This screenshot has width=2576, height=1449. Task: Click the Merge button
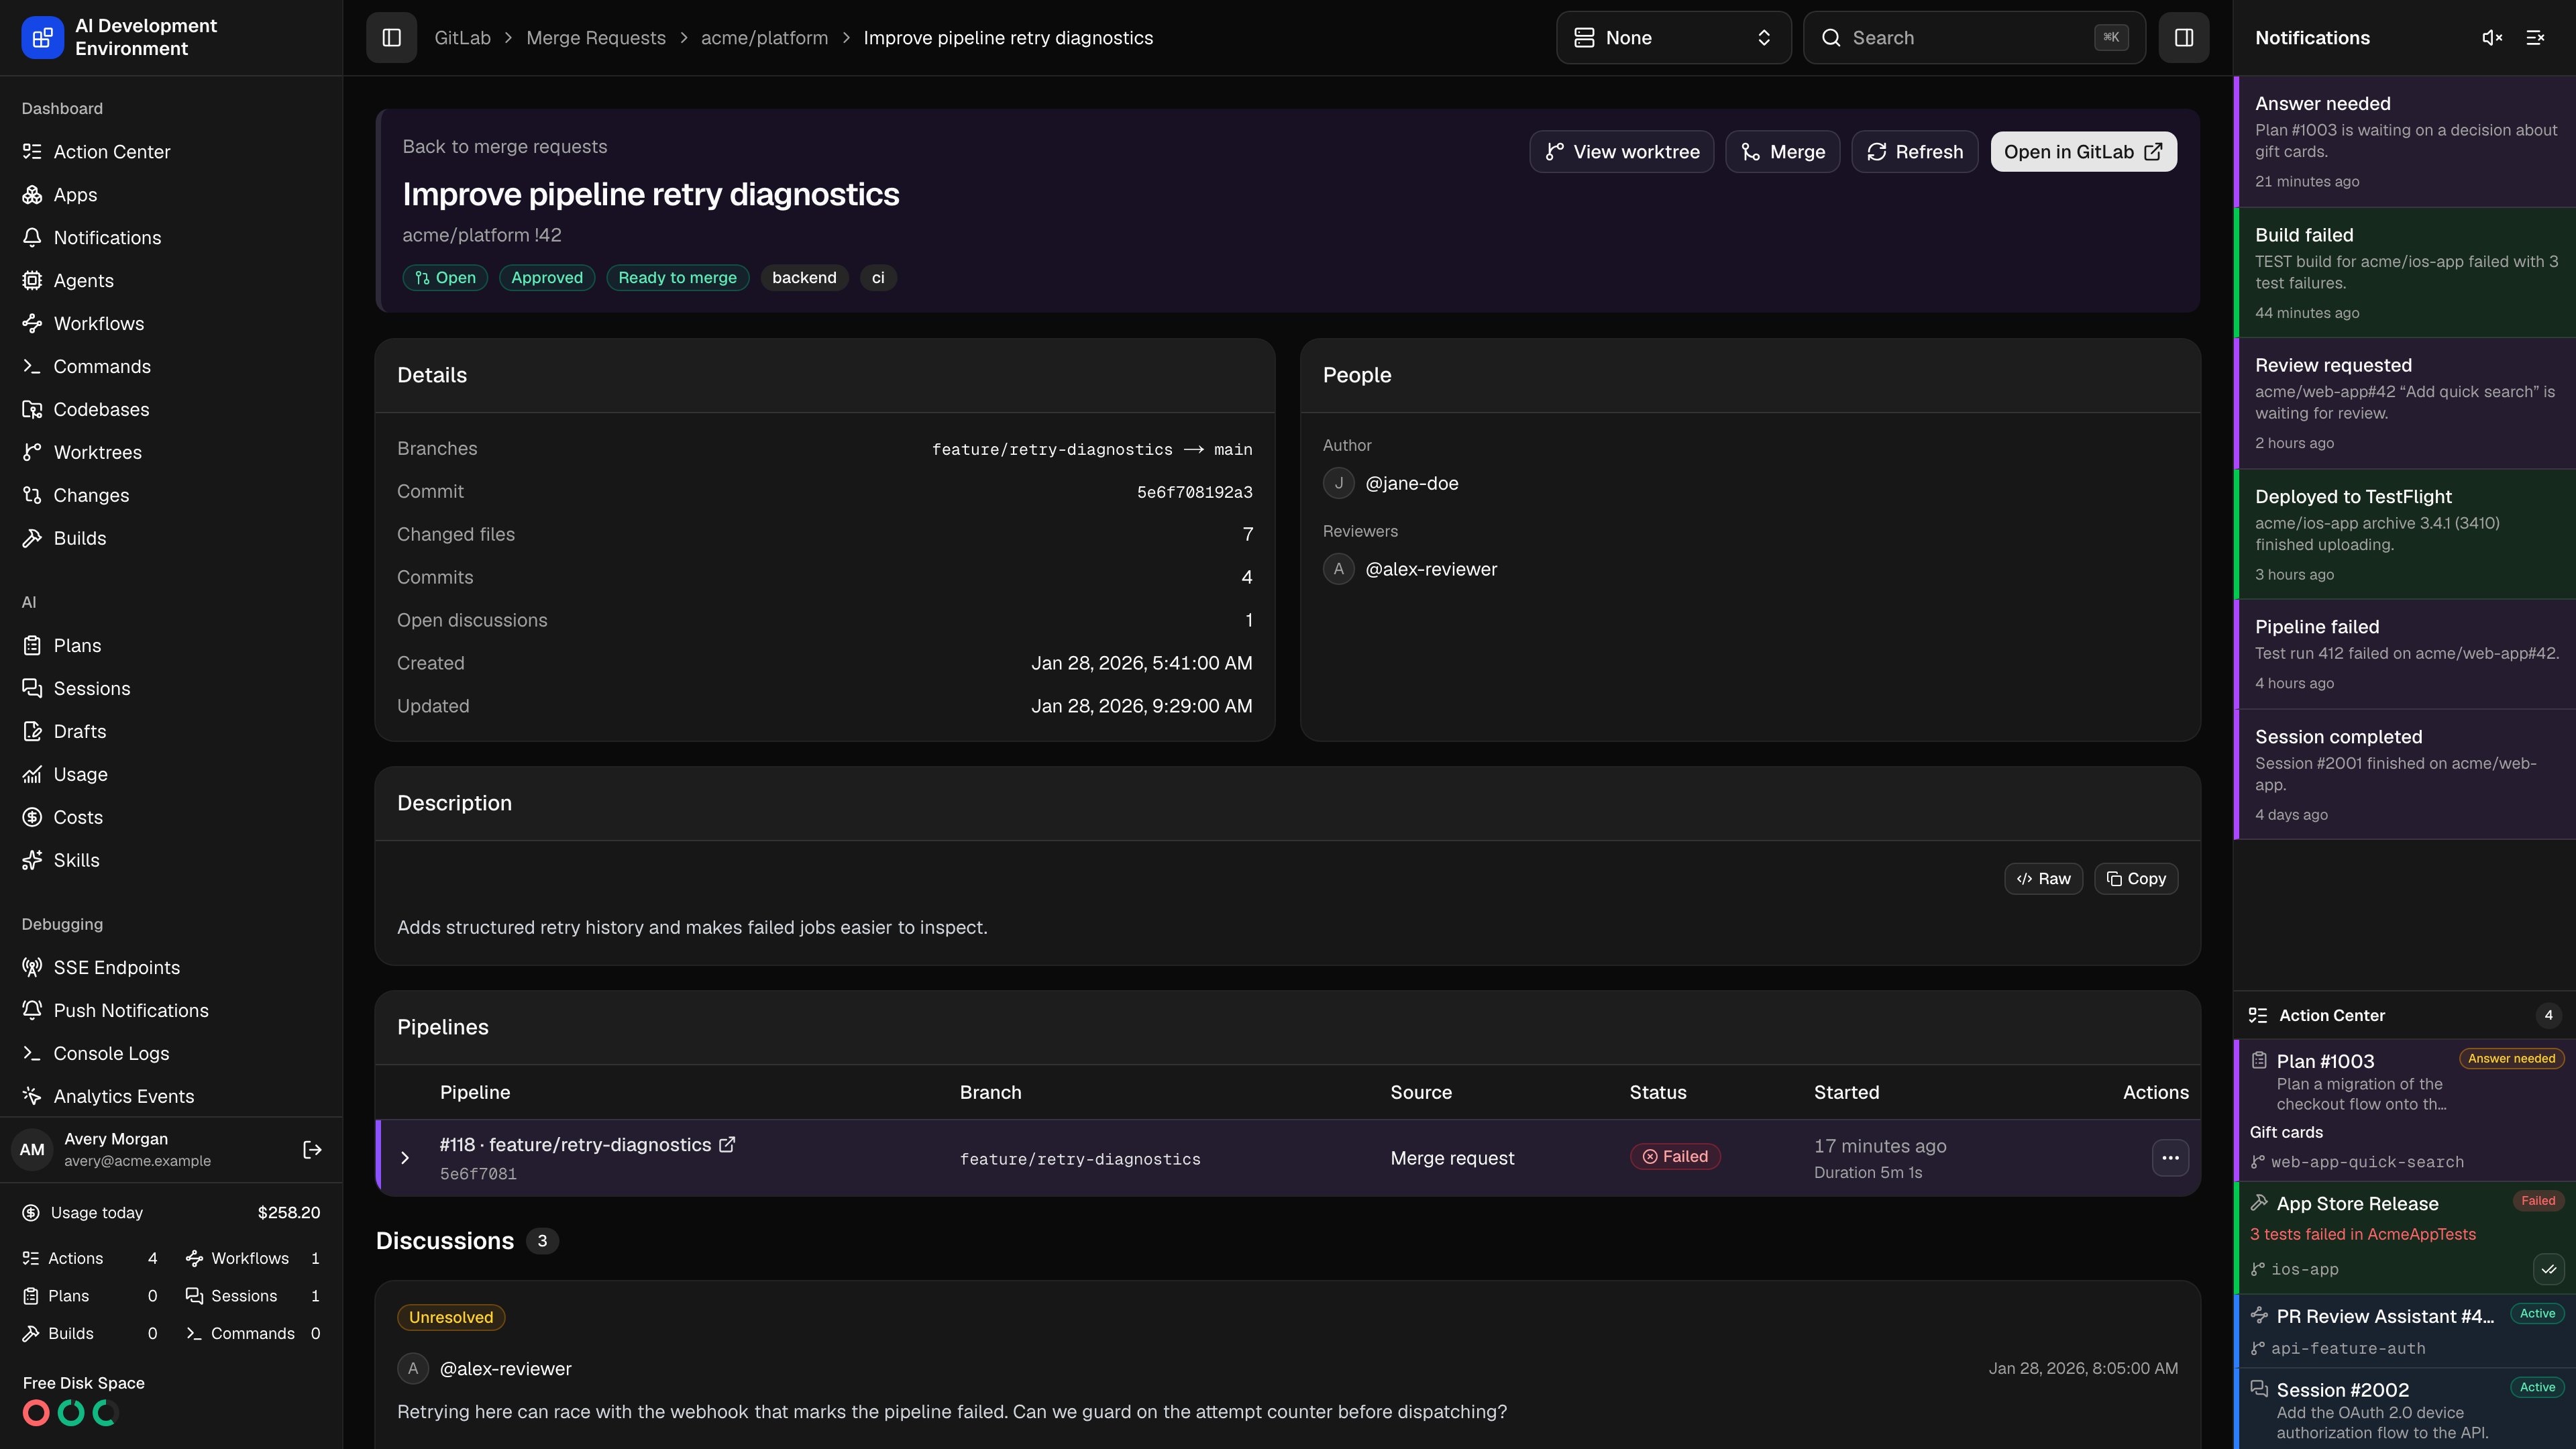(x=1782, y=152)
